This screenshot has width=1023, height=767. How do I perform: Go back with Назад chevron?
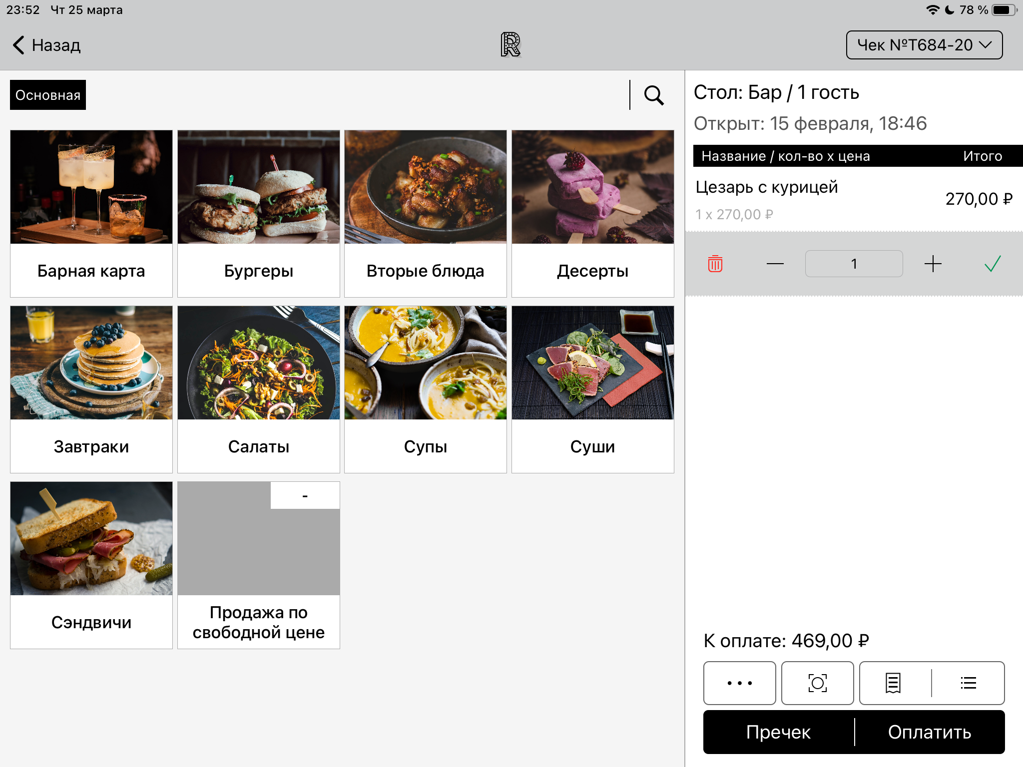(x=46, y=45)
